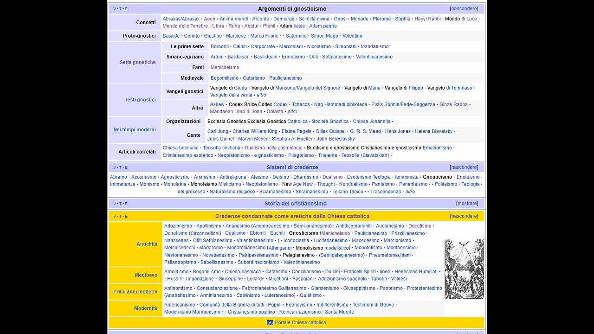Open the Arnoldismo link
Image resolution: width=594 pixels, height=334 pixels.
pos(176,272)
